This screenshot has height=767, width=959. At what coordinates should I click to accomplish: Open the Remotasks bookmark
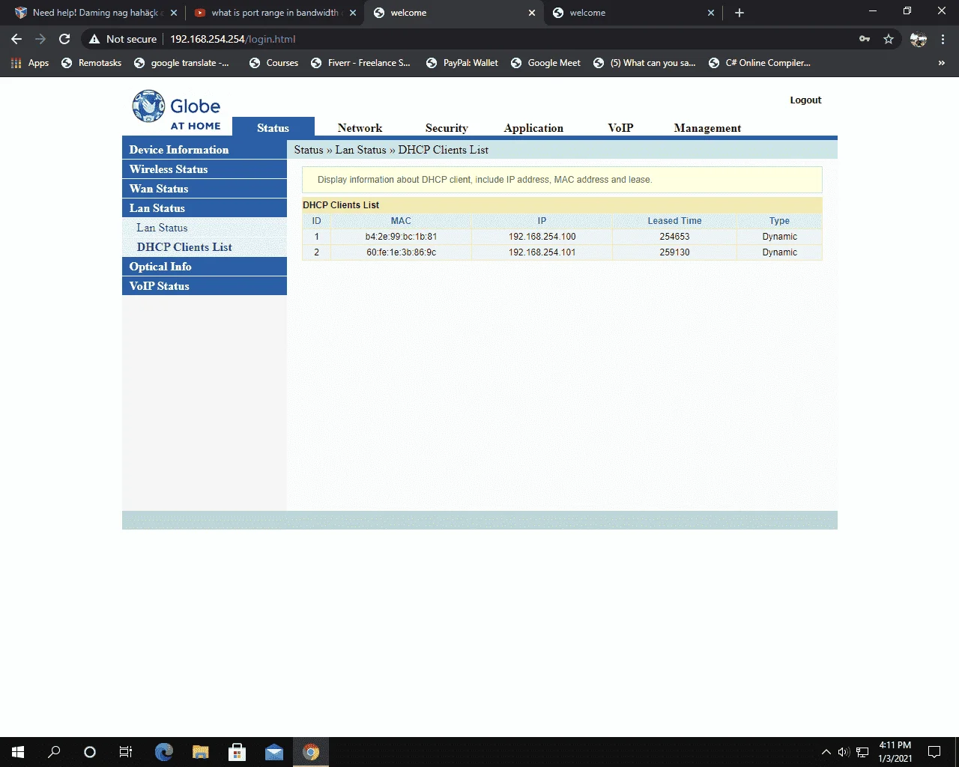click(x=91, y=63)
